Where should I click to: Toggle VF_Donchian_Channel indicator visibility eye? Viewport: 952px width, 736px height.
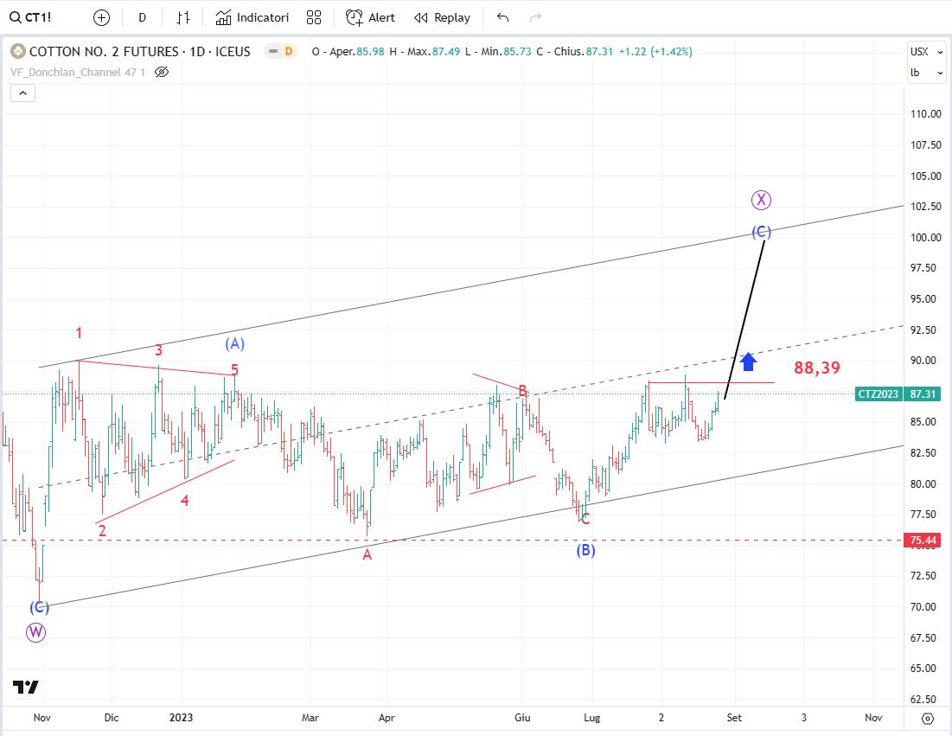click(161, 72)
